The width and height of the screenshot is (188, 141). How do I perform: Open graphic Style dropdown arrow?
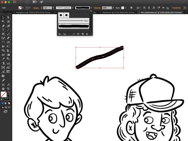[x=126, y=8]
